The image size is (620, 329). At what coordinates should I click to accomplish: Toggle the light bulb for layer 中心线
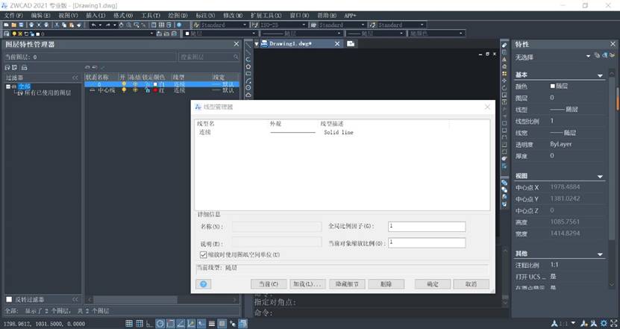coord(124,90)
